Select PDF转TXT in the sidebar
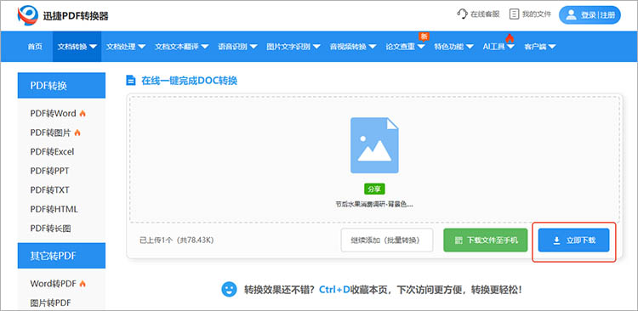 [x=49, y=189]
